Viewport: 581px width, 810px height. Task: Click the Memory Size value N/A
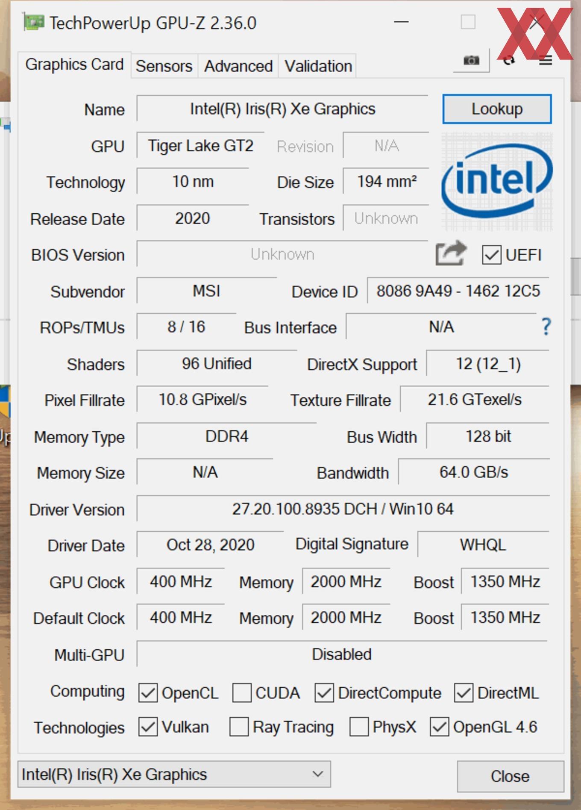(x=205, y=472)
